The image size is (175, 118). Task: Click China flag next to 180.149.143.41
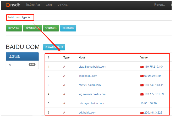click(x=142, y=85)
